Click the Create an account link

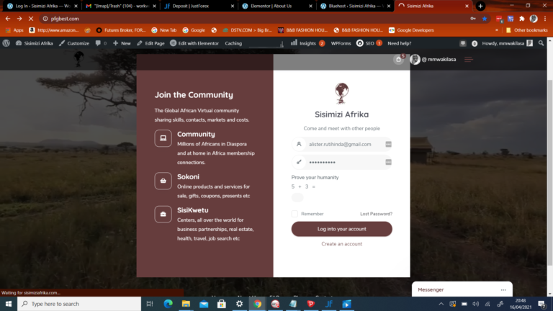tap(341, 243)
